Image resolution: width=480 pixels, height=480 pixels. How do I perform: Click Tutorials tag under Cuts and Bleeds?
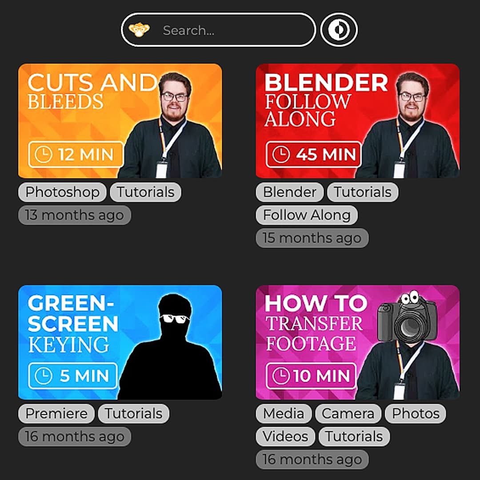click(x=145, y=192)
